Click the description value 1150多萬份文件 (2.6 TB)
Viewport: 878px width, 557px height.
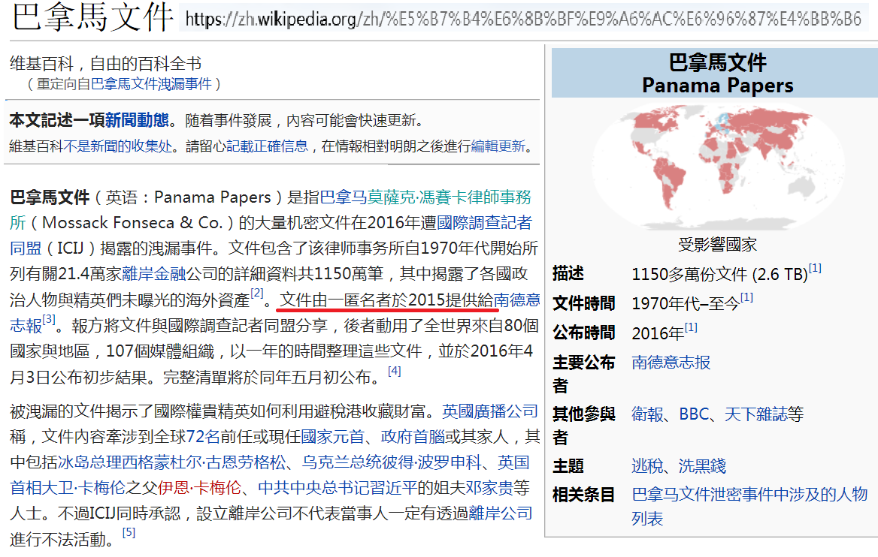(719, 275)
